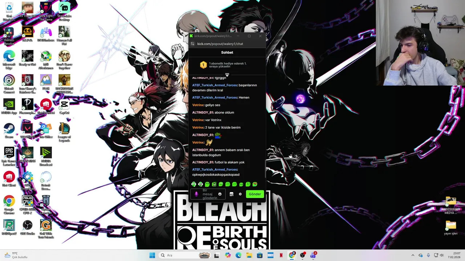Open the OBS Studio desktop shortcut
Image resolution: width=465 pixels, height=261 pixels.
point(28,227)
